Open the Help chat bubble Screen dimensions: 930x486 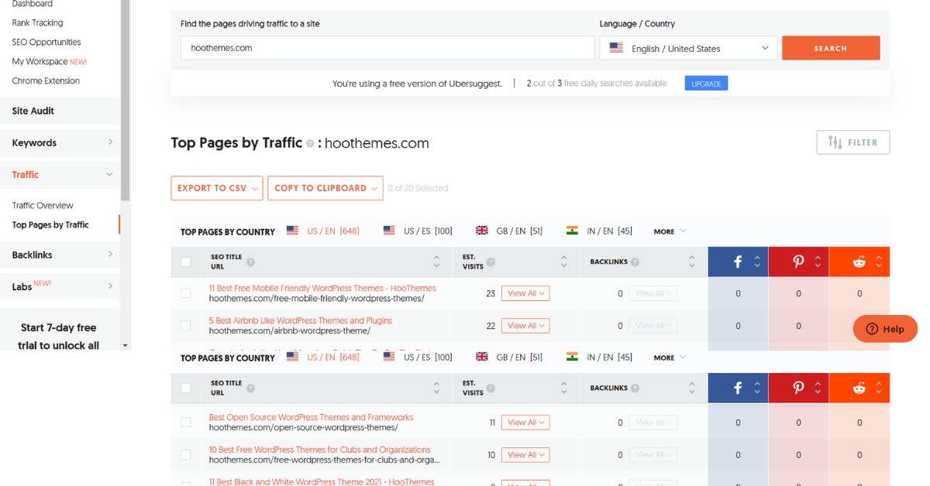(x=885, y=329)
